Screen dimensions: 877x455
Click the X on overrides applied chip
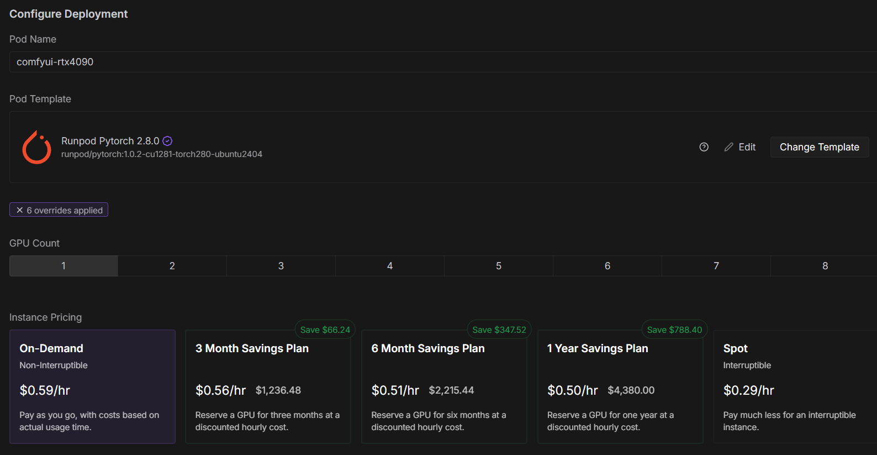tap(20, 210)
